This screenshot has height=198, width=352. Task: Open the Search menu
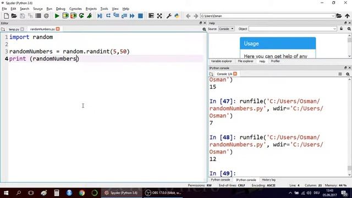pos(24,9)
